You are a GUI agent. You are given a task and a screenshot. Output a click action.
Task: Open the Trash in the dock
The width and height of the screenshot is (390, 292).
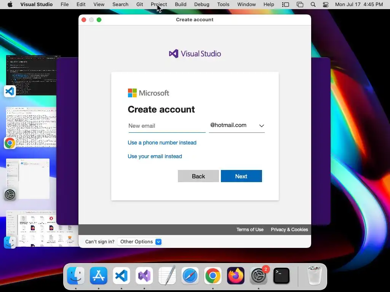(x=315, y=276)
